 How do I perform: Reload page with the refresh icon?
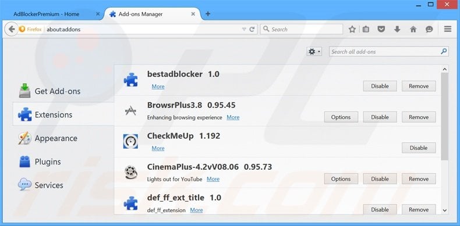[x=252, y=29]
